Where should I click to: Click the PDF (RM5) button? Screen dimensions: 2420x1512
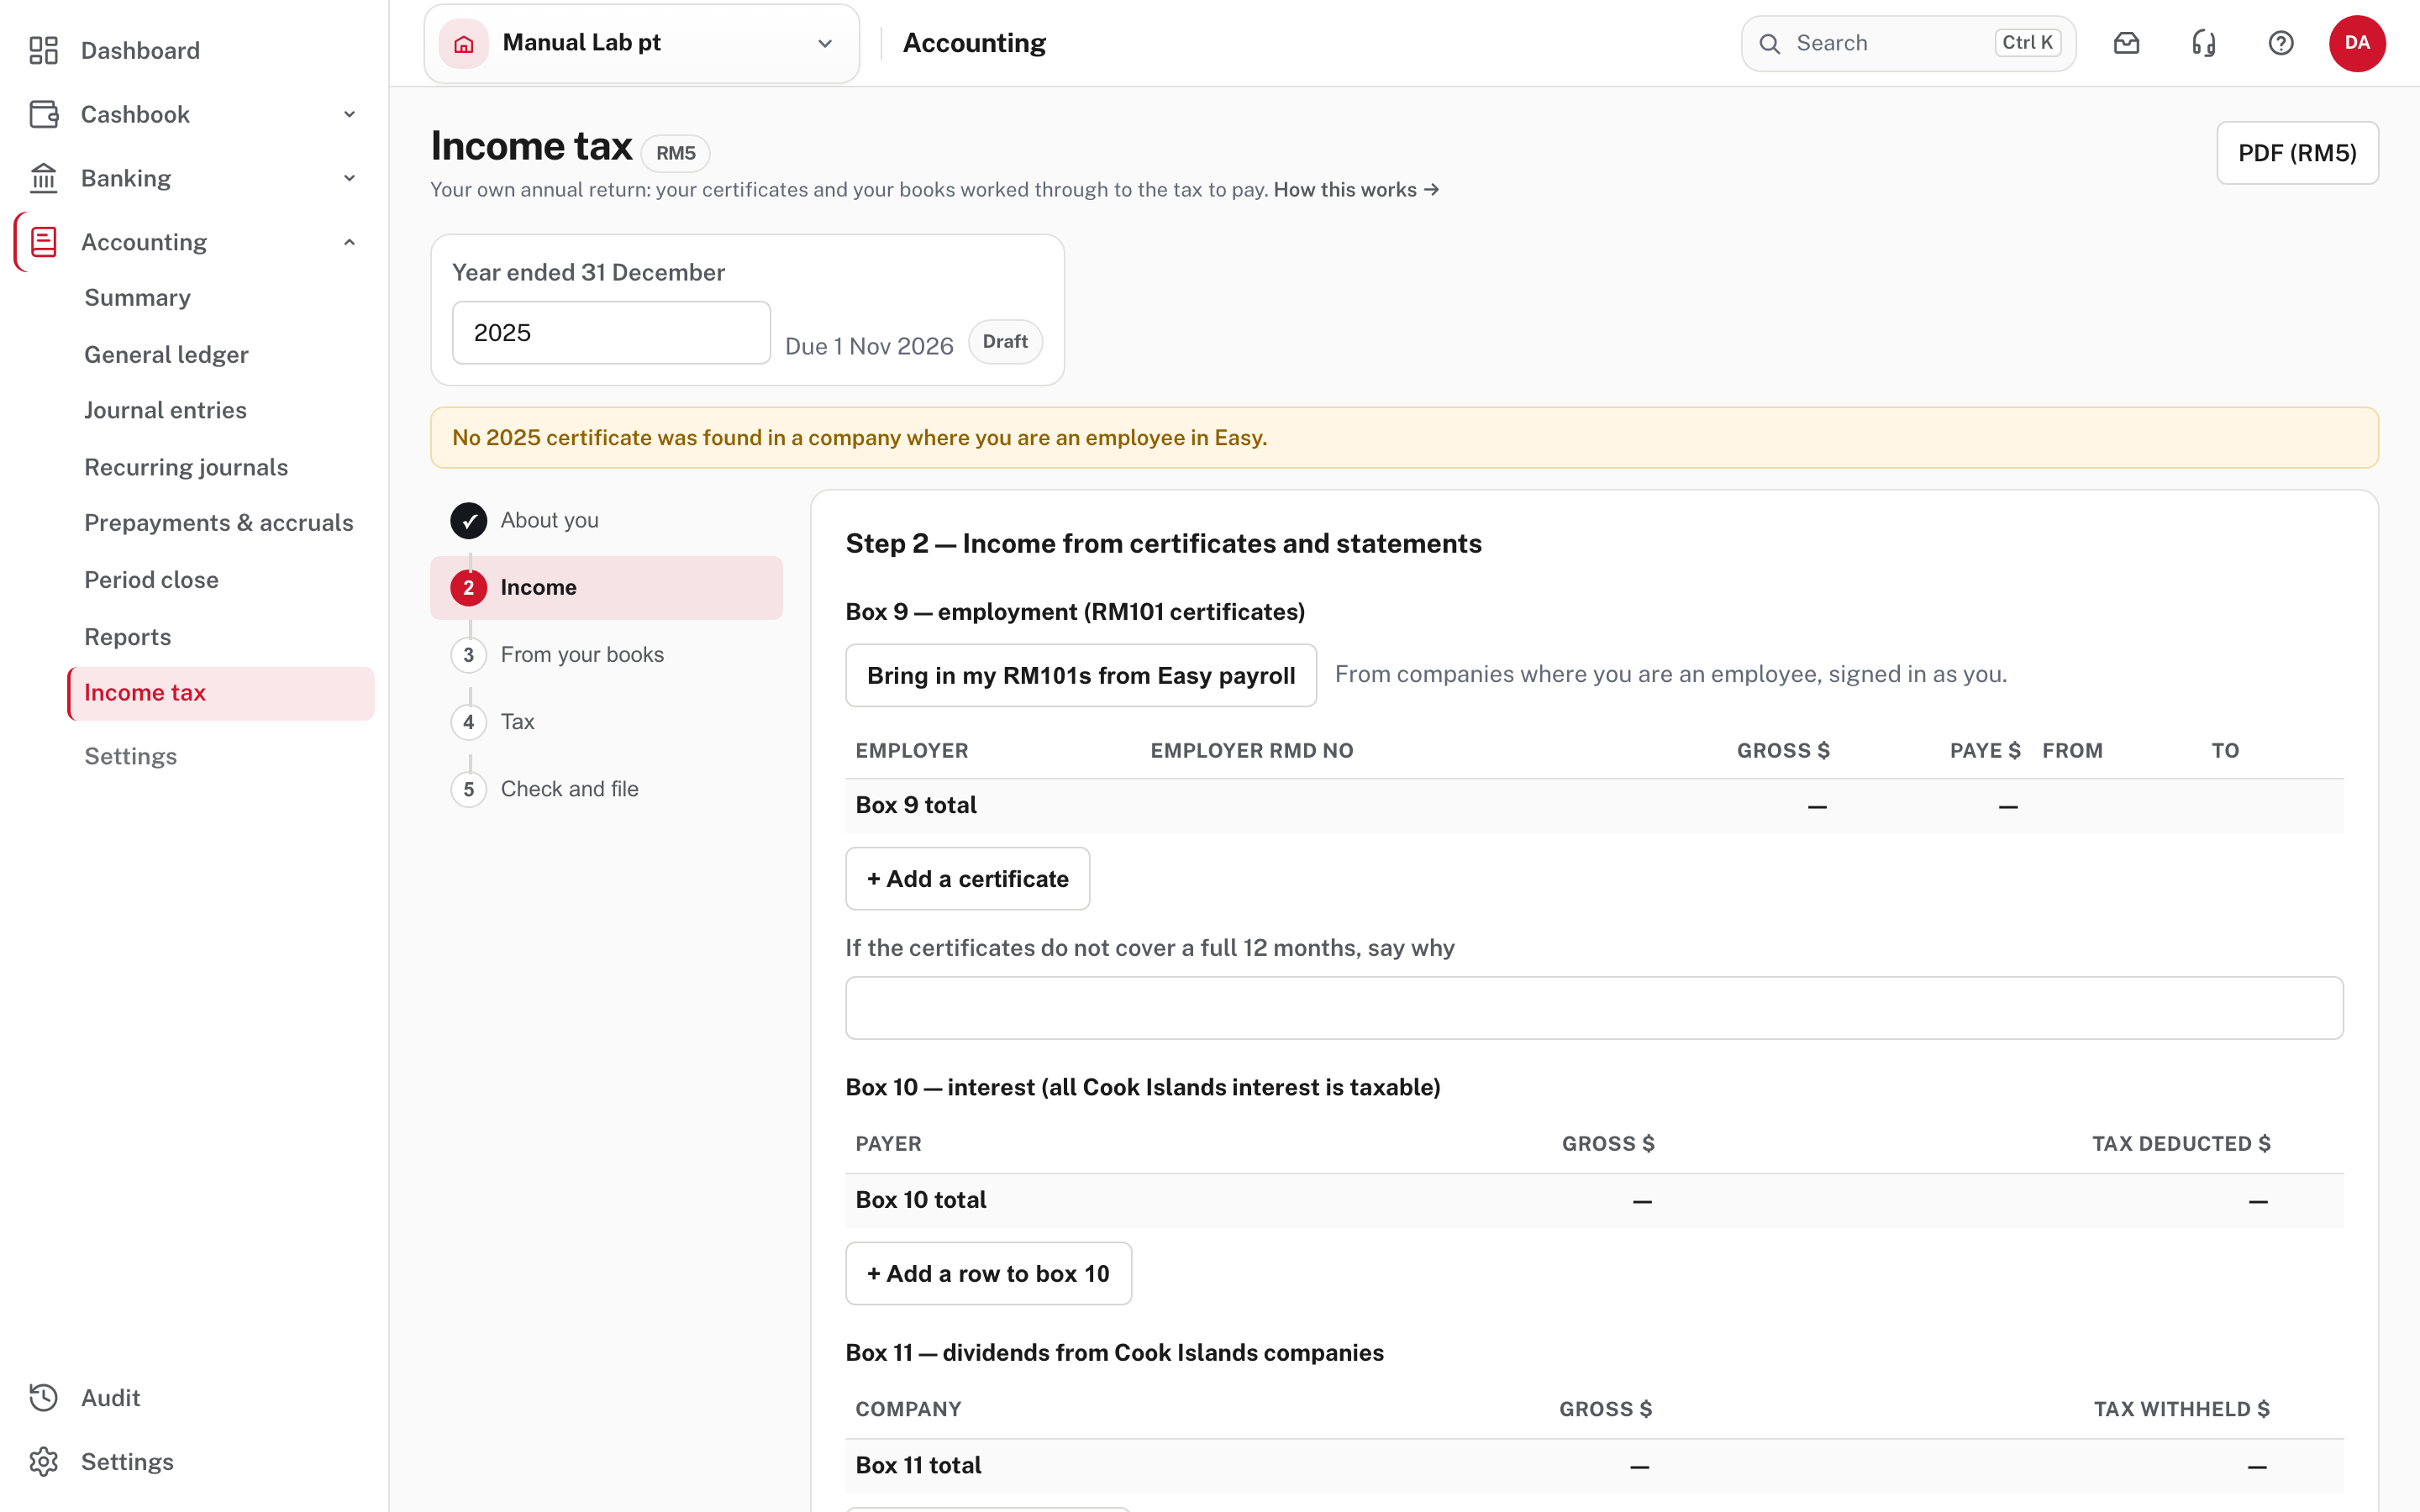[2297, 153]
